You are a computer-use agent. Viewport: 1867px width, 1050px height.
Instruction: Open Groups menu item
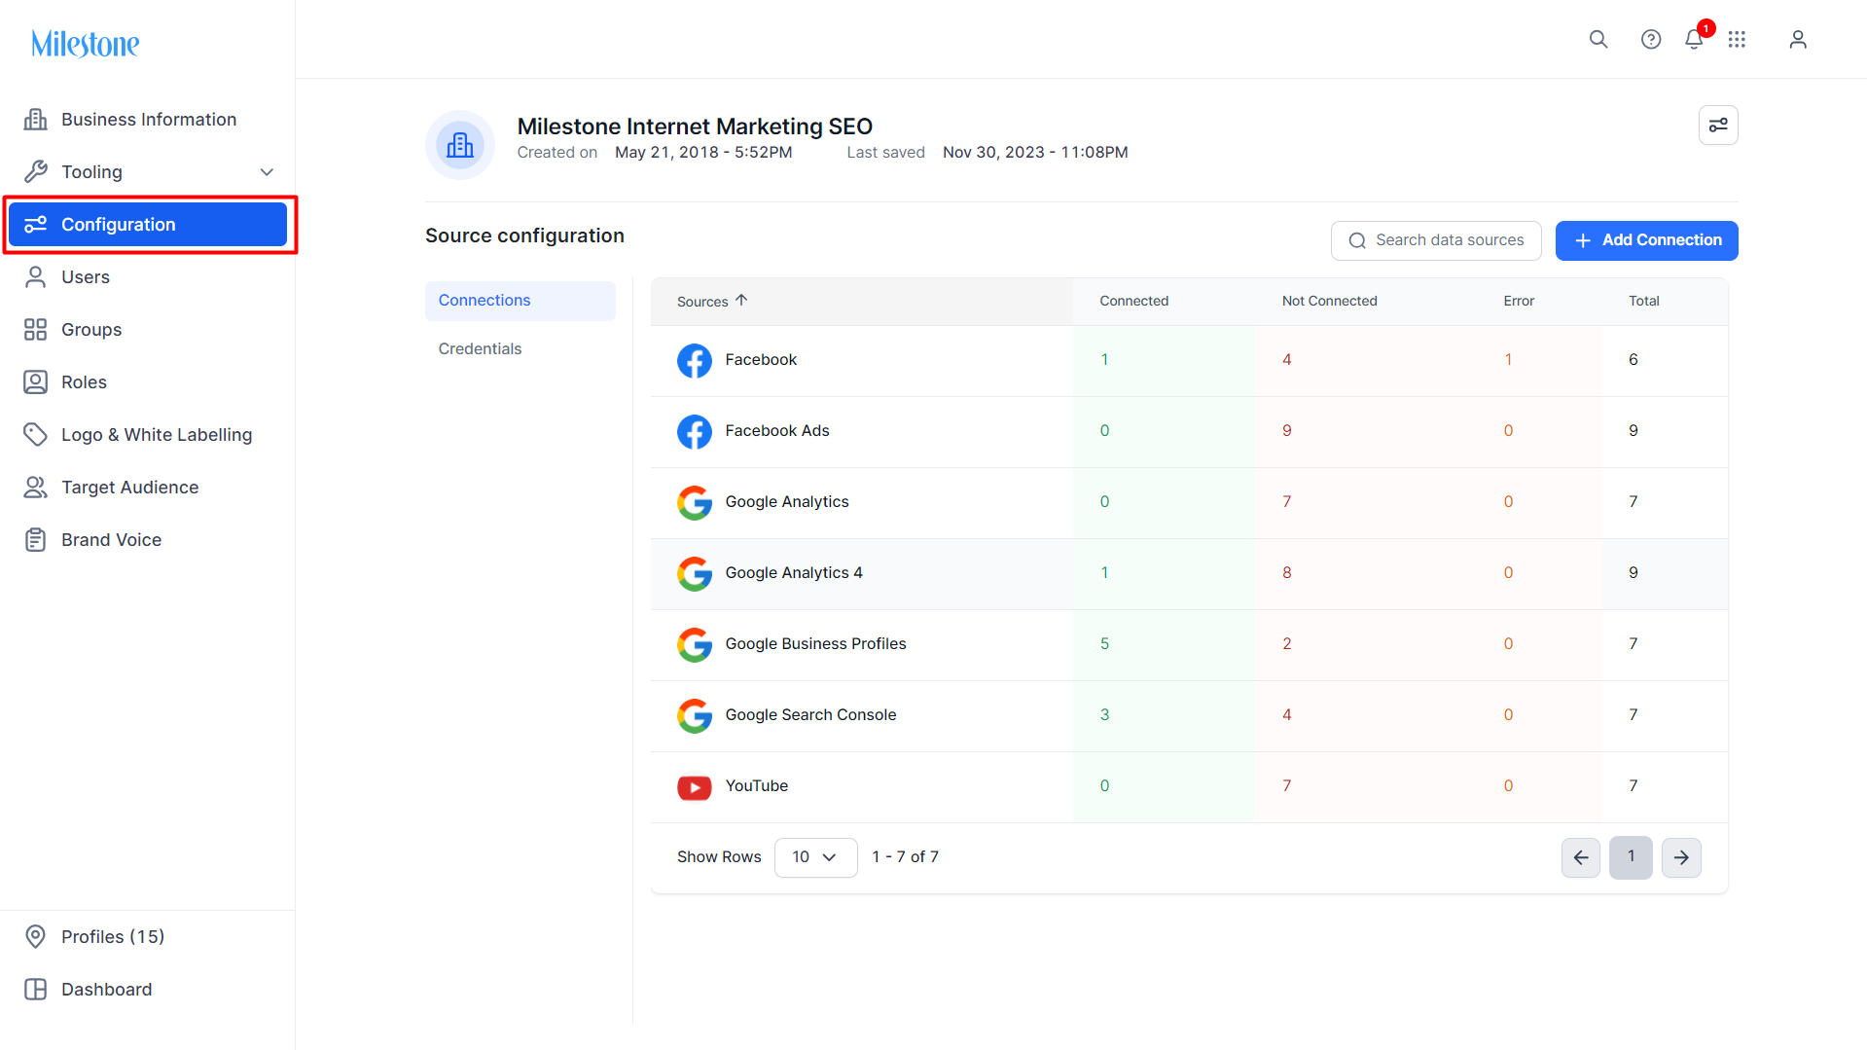pos(148,330)
